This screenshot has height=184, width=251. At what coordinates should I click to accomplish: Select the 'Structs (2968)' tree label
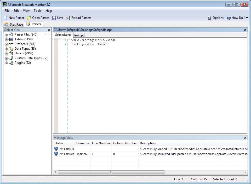(24, 53)
